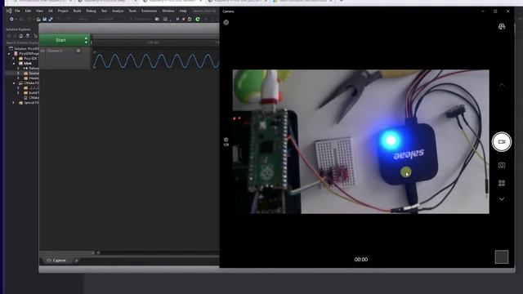Open the Git menu
Screen dimensions: 523x294
coord(51,11)
